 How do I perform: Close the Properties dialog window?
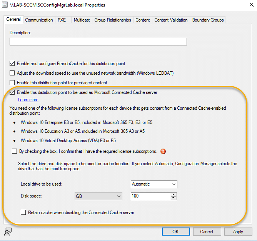click(x=252, y=5)
